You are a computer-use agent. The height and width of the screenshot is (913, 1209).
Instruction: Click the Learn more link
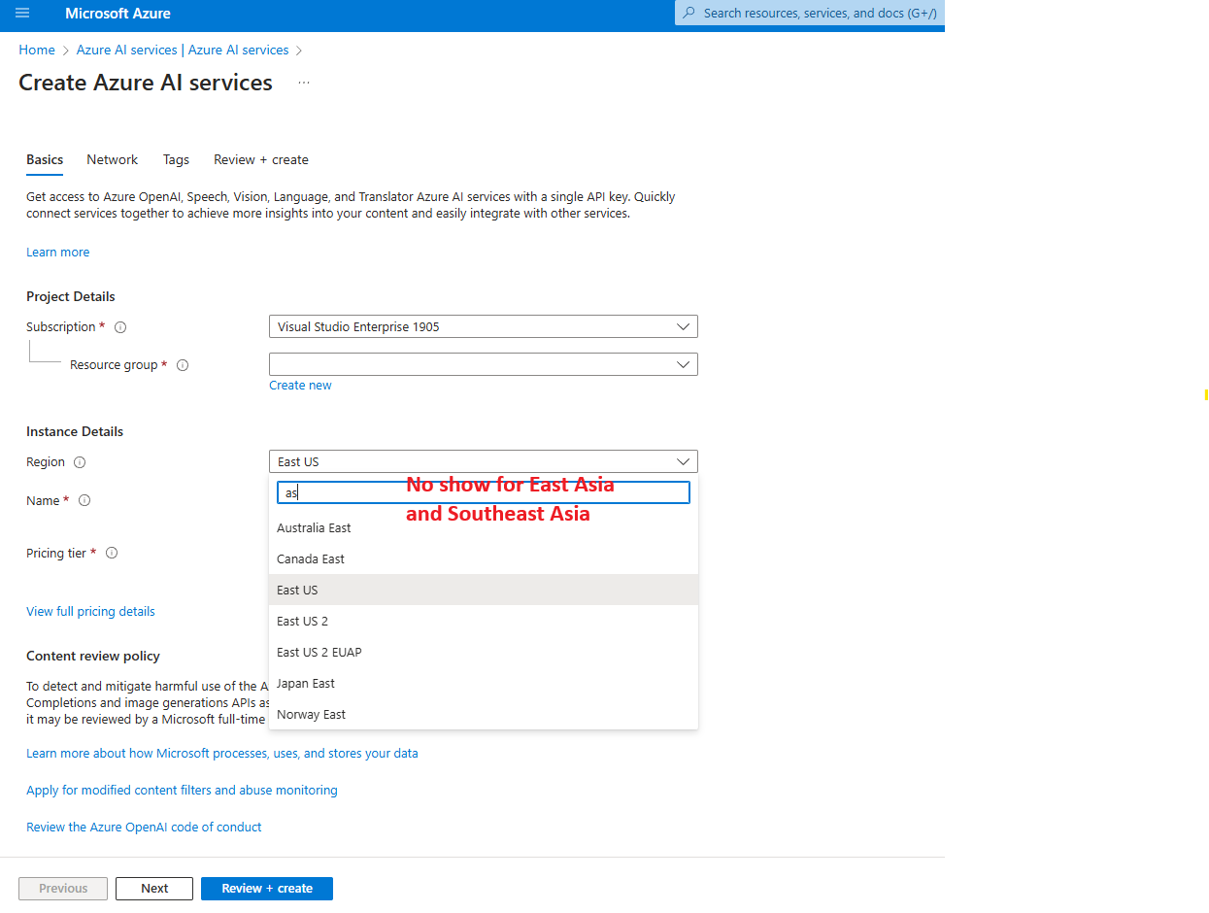point(57,252)
